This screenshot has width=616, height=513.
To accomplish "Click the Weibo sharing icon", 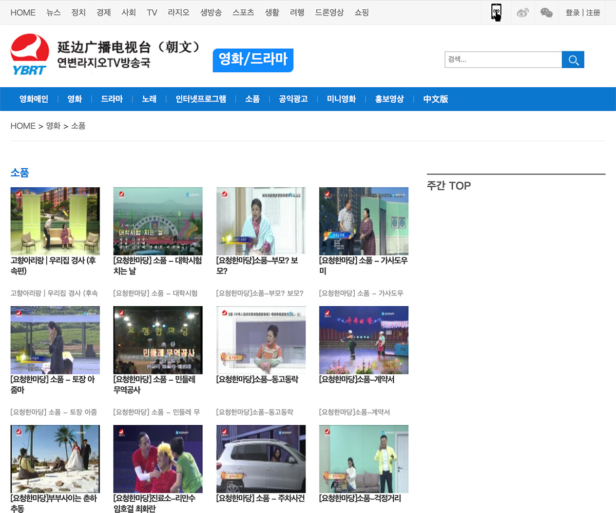I will click(523, 13).
